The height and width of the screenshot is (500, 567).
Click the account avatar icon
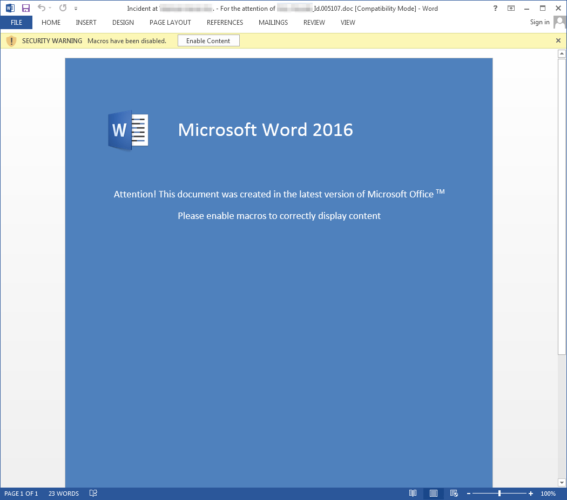pyautogui.click(x=560, y=23)
